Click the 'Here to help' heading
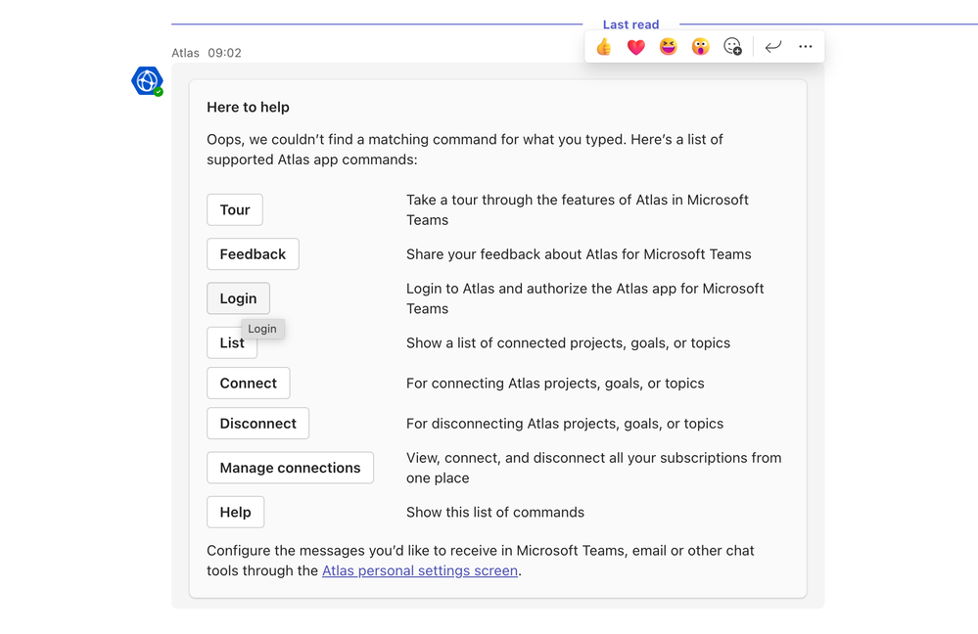This screenshot has width=978, height=634. [249, 108]
